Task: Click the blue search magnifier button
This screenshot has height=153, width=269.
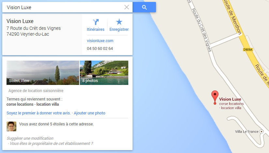Action: (144, 7)
